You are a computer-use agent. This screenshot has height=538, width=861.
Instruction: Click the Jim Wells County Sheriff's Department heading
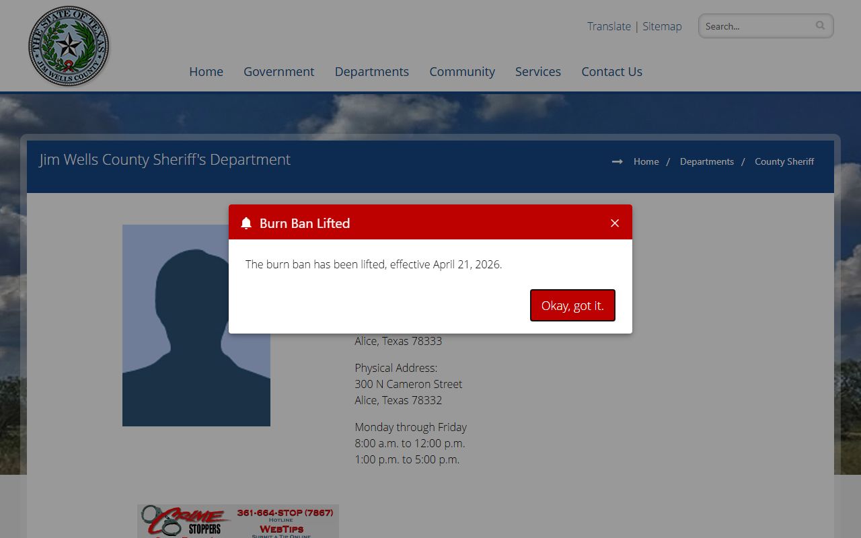click(x=165, y=159)
